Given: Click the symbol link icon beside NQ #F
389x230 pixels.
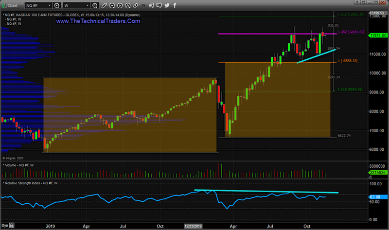Looking at the screenshot, I should point(57,5).
